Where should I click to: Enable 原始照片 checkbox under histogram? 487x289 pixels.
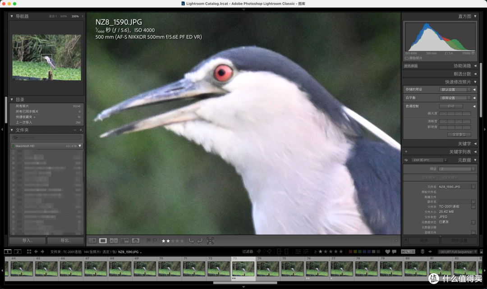[407, 58]
